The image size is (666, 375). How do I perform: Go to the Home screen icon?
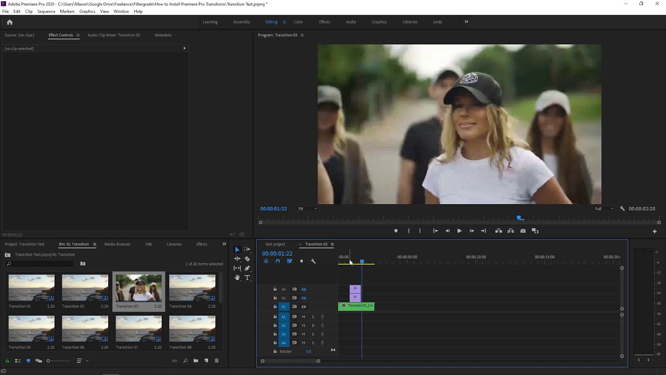[9, 22]
